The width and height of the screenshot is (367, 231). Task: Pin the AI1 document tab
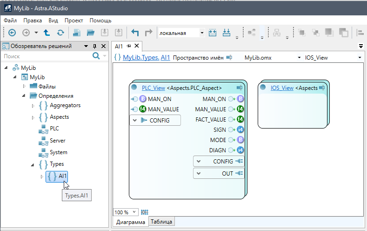129,46
